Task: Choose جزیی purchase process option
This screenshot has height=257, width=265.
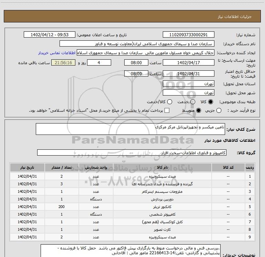Action: point(219,110)
